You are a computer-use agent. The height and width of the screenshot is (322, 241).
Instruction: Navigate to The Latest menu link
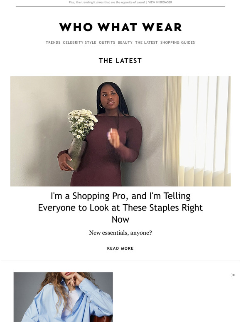coord(146,42)
